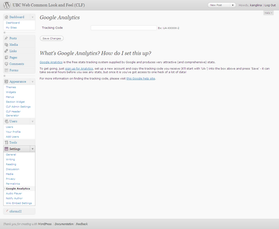279x229 pixels.
Task: Open Permalinks settings
Action: click(x=13, y=184)
